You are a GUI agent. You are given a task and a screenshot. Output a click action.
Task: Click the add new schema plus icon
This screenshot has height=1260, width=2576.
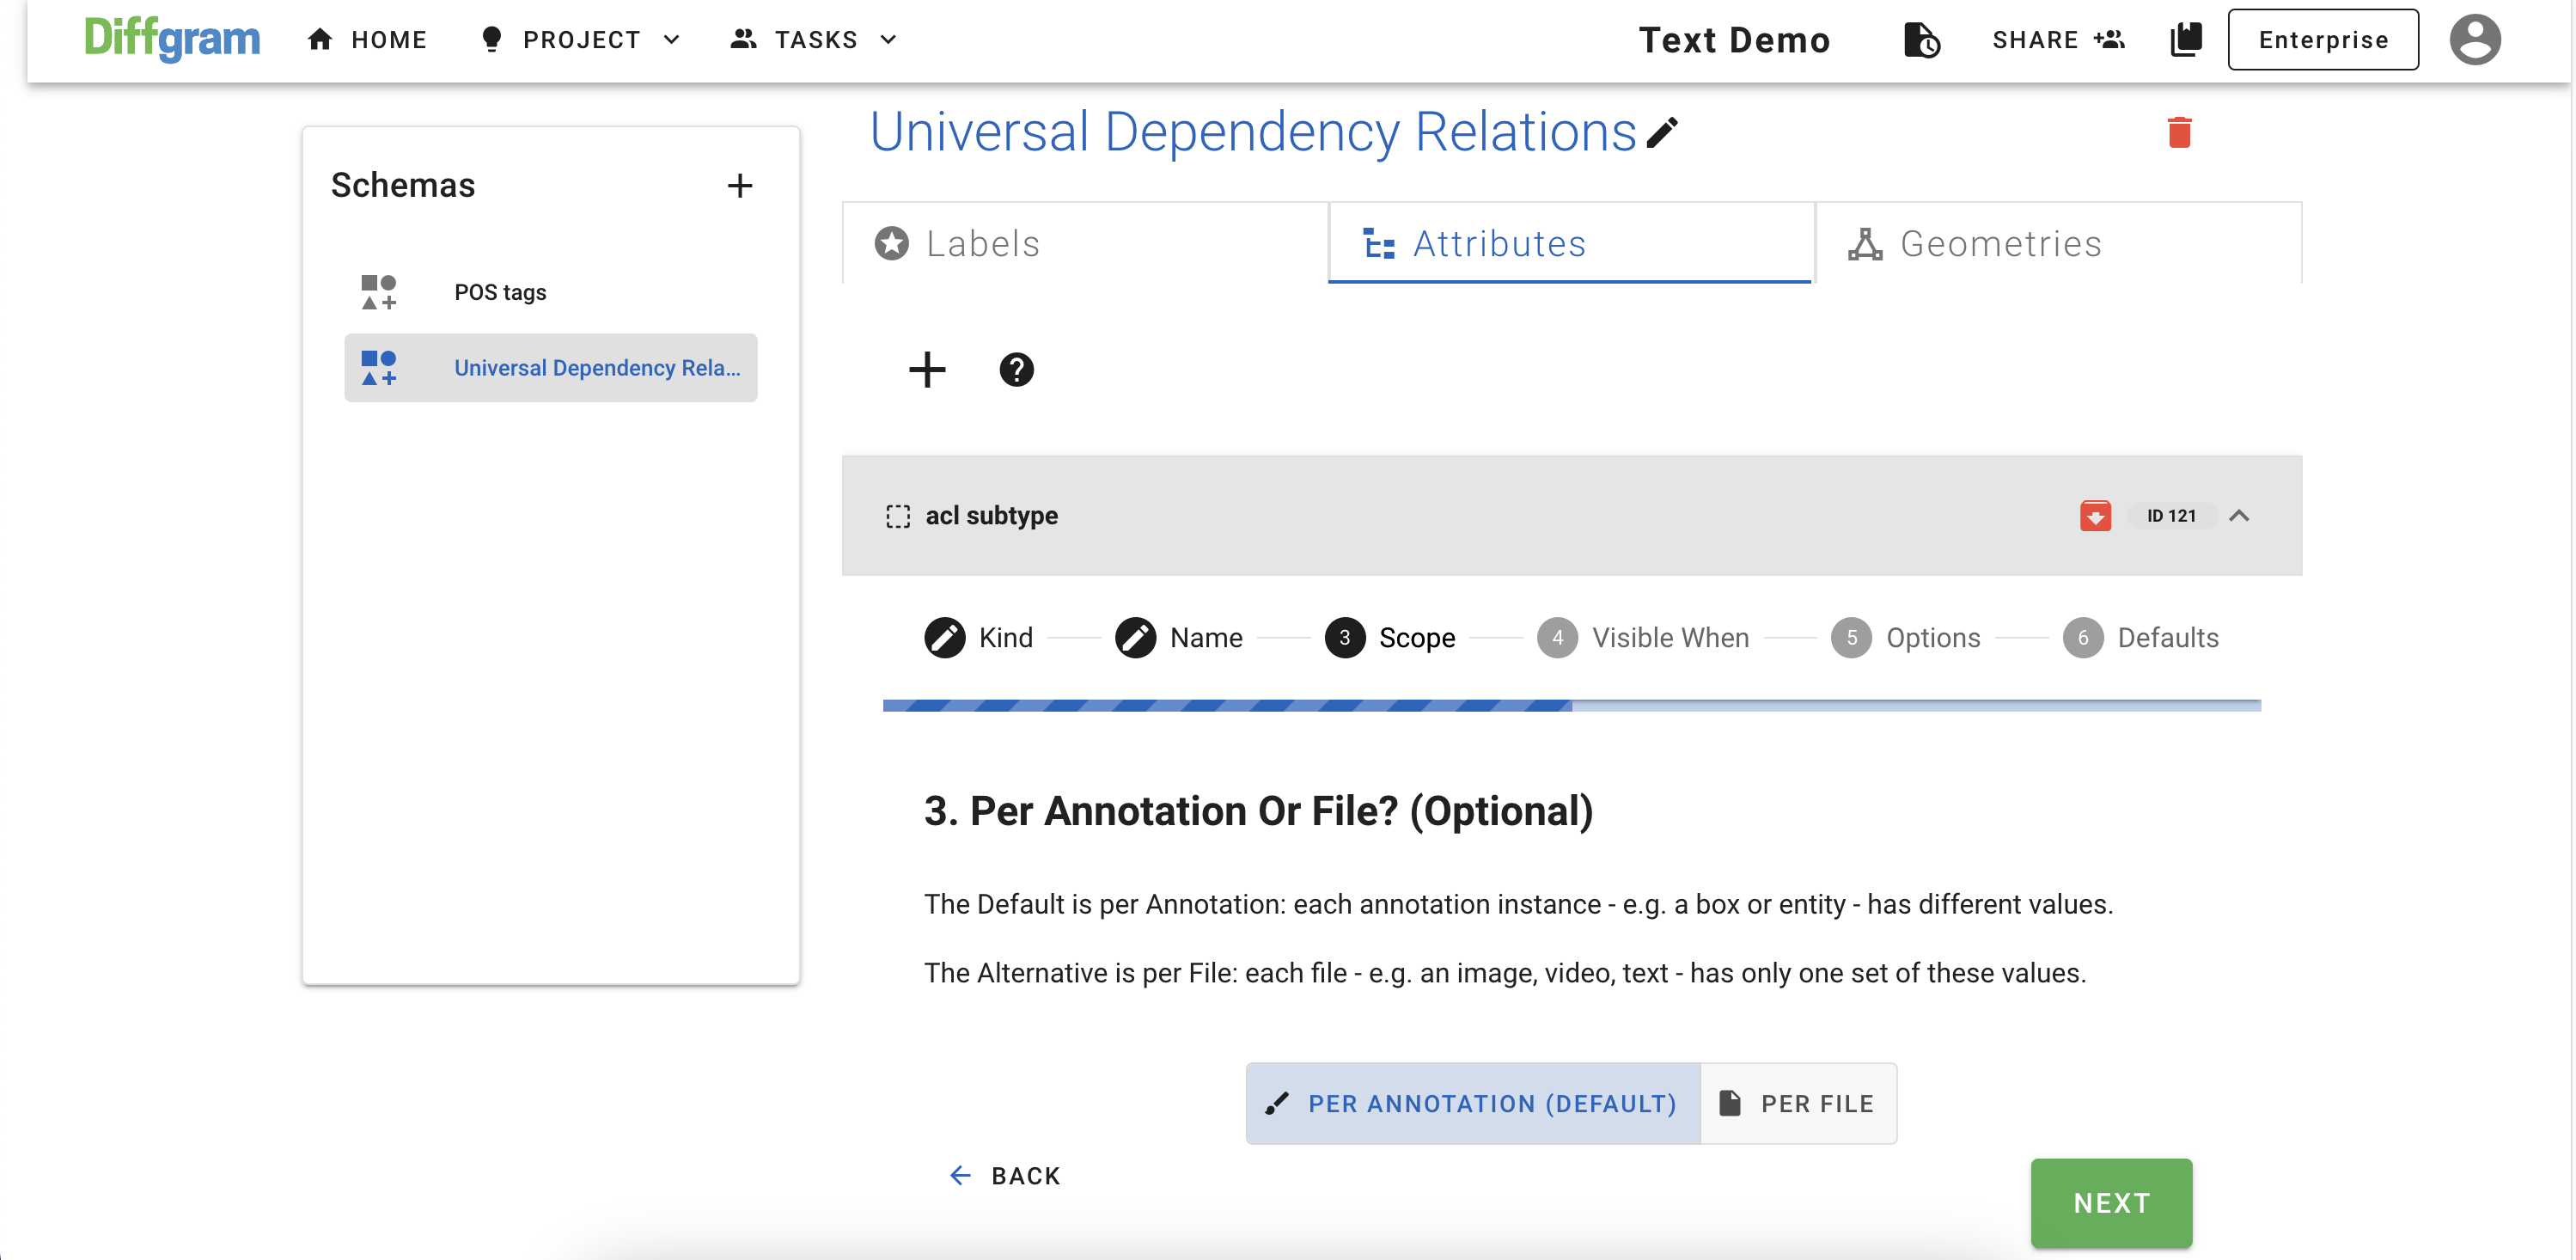click(739, 185)
